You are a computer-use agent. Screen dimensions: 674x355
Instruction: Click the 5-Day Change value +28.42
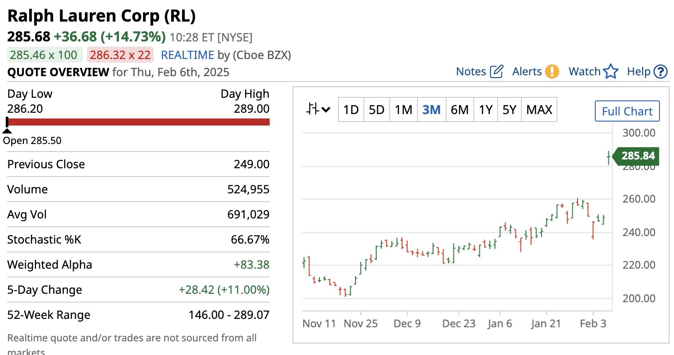pyautogui.click(x=224, y=290)
